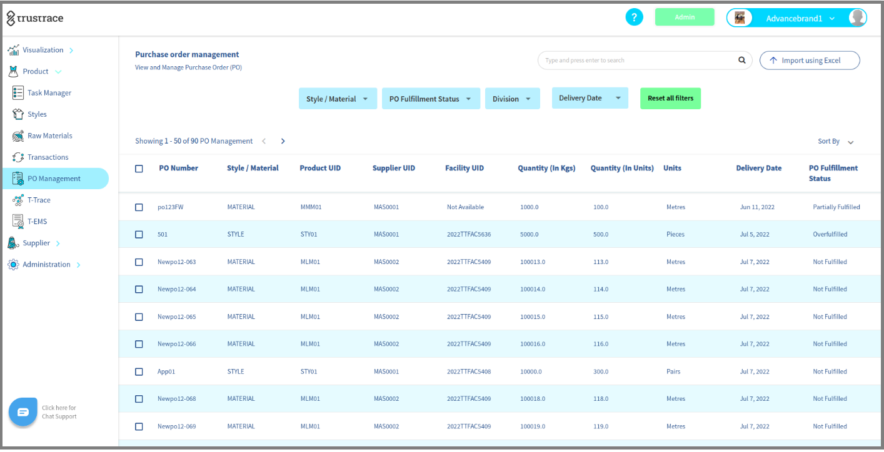Click the Delivery Date column header
Image resolution: width=884 pixels, height=452 pixels.
[x=759, y=168]
